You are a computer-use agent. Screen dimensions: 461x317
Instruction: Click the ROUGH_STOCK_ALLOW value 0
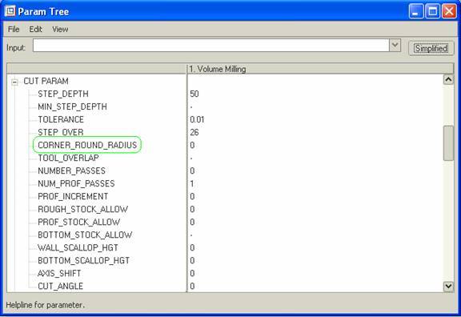point(192,210)
